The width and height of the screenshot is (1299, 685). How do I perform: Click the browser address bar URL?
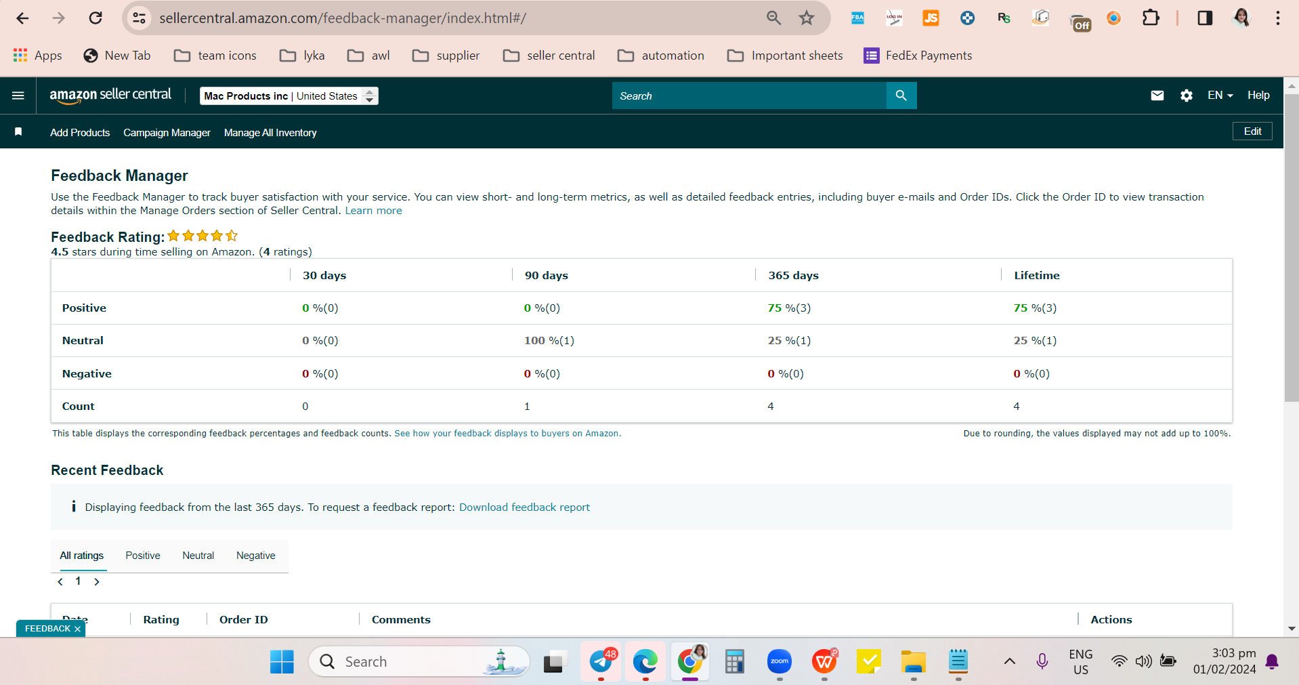click(343, 18)
